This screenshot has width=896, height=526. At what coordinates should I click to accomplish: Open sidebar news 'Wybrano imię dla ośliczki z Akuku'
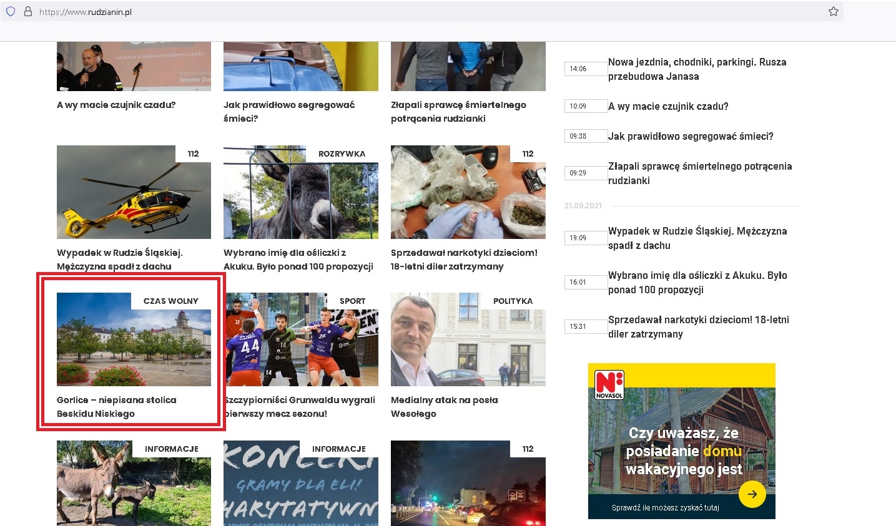(697, 283)
